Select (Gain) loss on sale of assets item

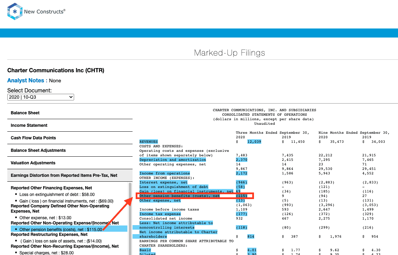61,241
